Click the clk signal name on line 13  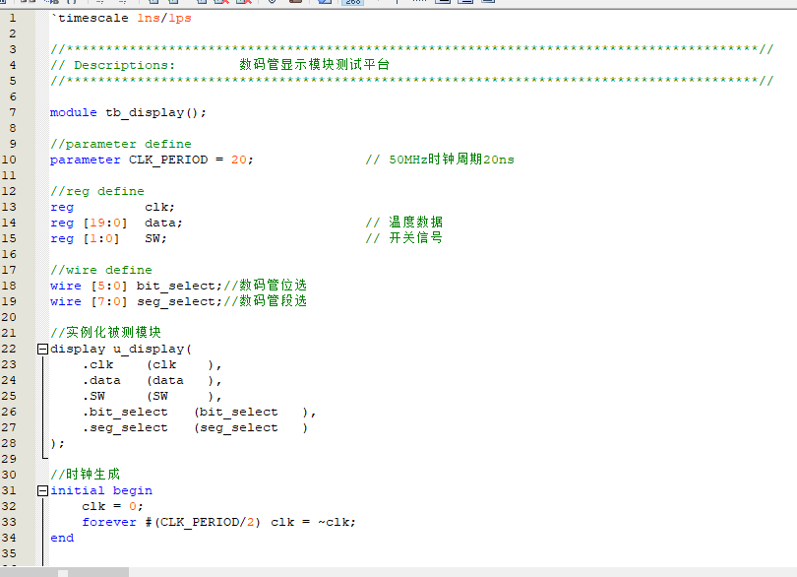[156, 207]
